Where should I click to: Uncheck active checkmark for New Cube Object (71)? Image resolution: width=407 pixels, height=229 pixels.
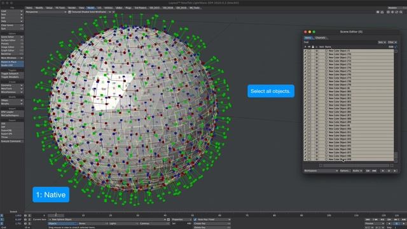tap(305, 58)
